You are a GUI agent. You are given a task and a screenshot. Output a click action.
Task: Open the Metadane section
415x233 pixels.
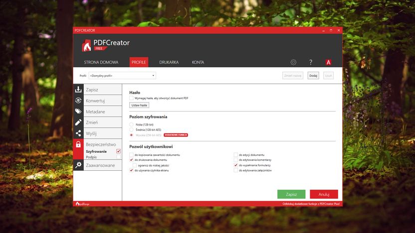tap(103, 112)
